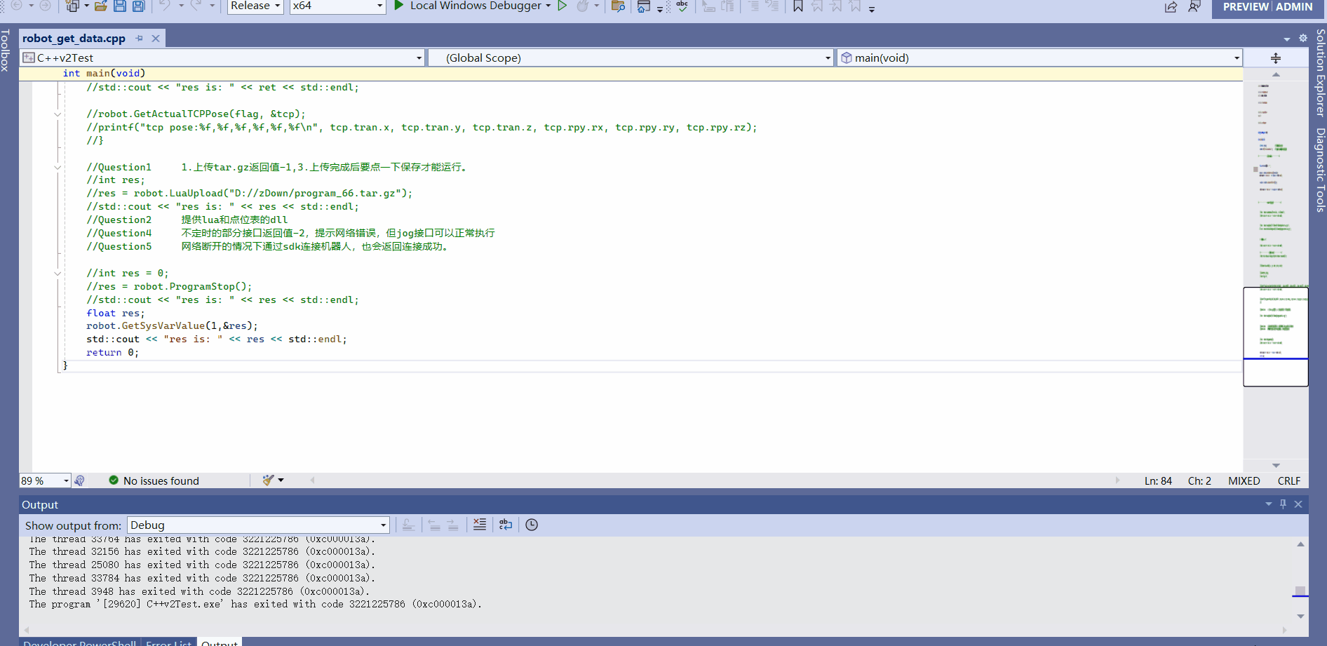Click the Ln: 84 line indicator
Image resolution: width=1327 pixels, height=646 pixels.
(x=1158, y=481)
